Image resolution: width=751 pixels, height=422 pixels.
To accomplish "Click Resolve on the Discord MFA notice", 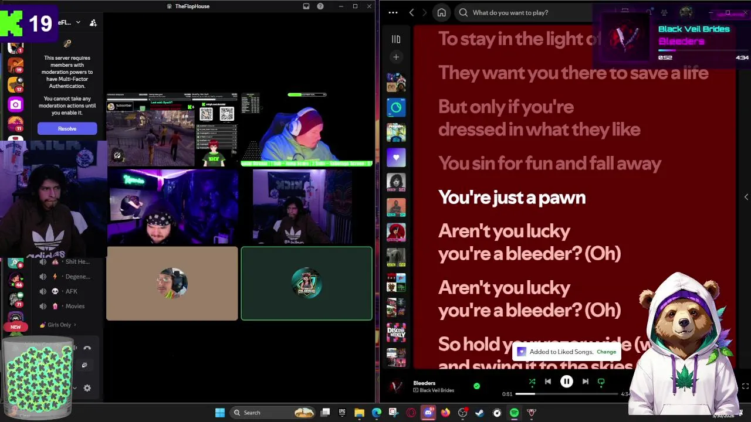I will (67, 128).
